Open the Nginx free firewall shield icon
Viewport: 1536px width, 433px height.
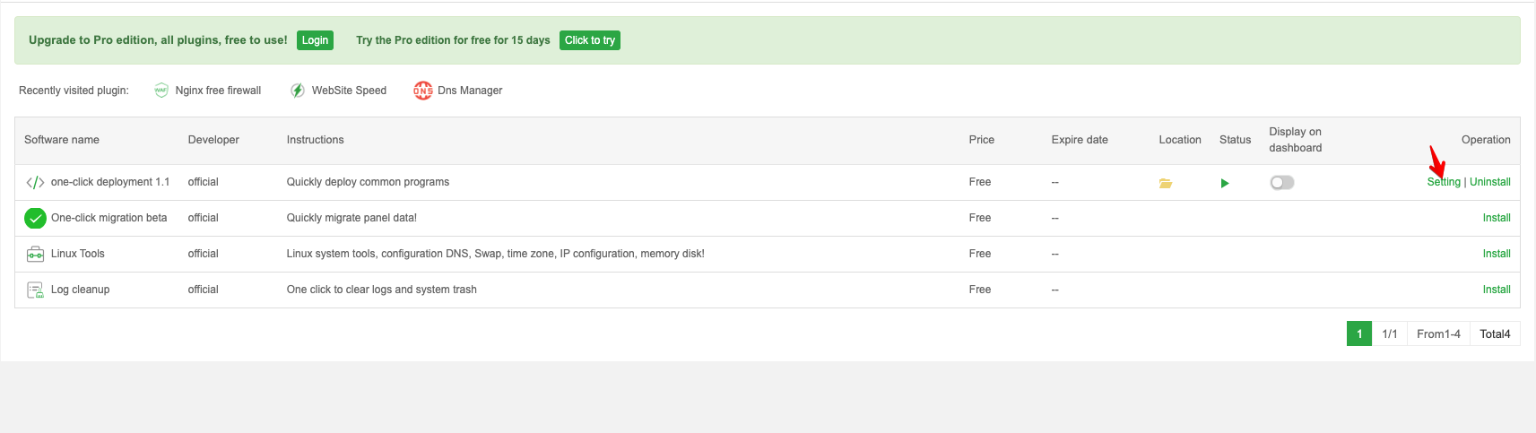point(161,91)
